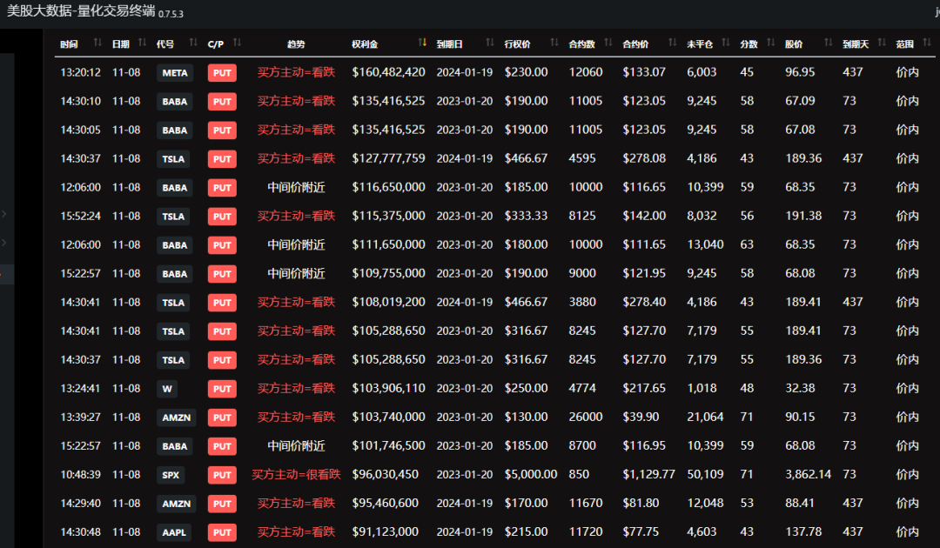Sort by the 行权价 column sort icon

(554, 43)
